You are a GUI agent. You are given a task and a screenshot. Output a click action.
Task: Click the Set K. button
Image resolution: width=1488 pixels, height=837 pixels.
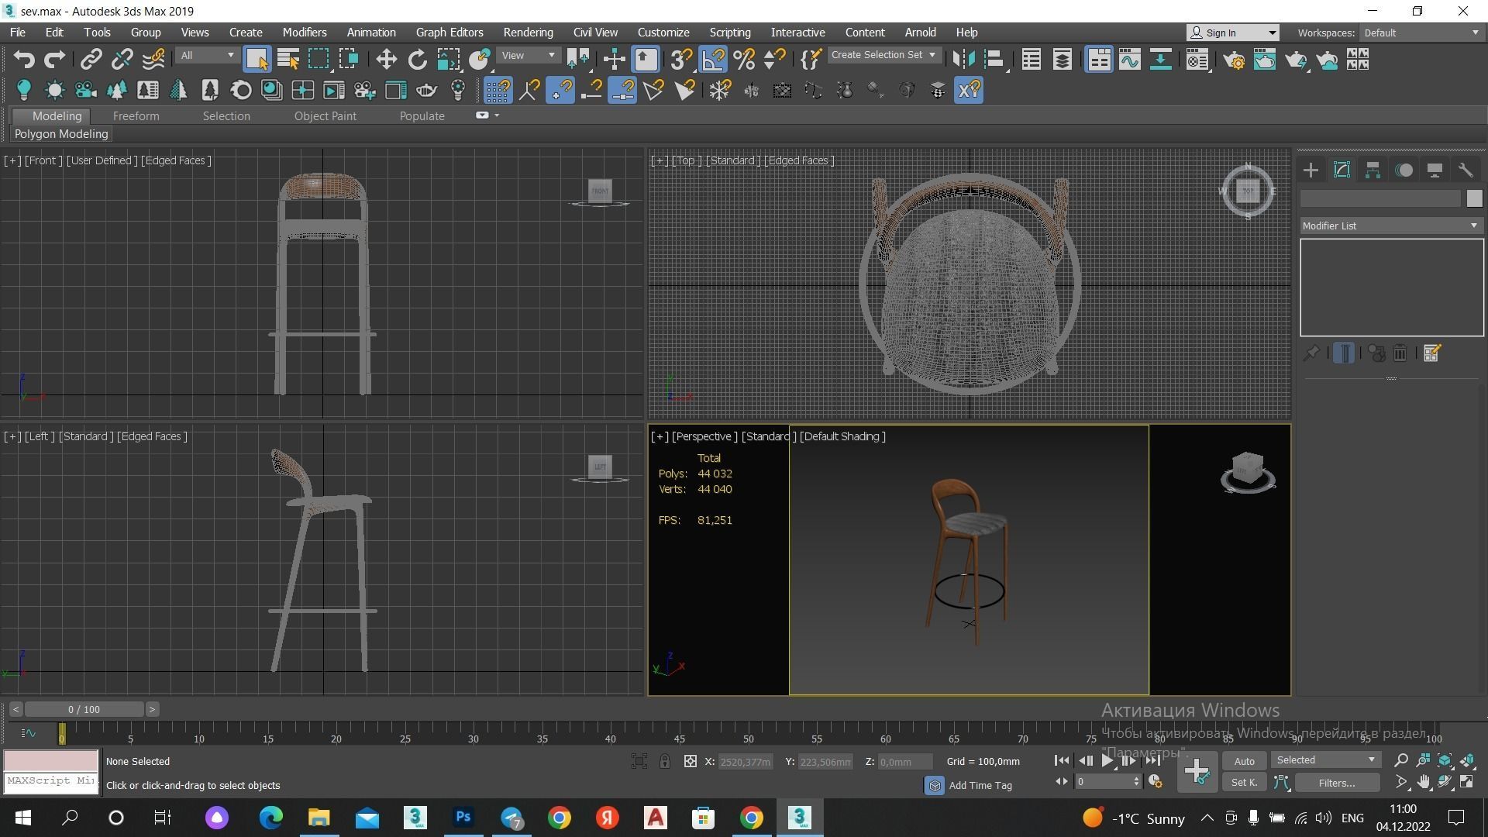1244,783
